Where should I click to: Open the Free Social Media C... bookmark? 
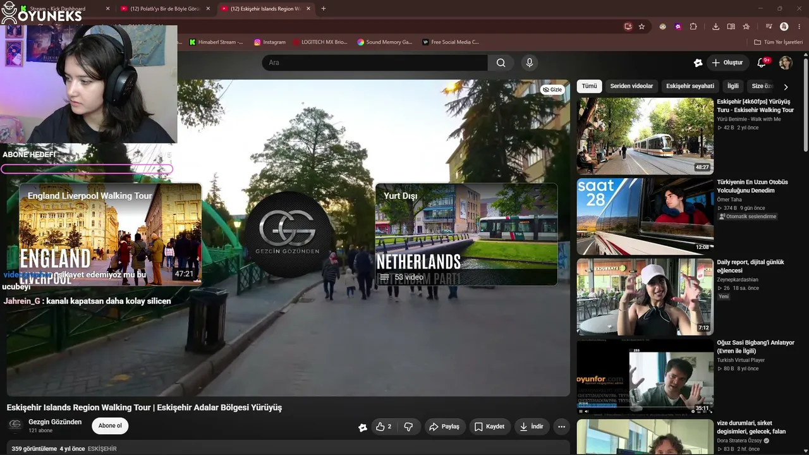click(x=451, y=42)
